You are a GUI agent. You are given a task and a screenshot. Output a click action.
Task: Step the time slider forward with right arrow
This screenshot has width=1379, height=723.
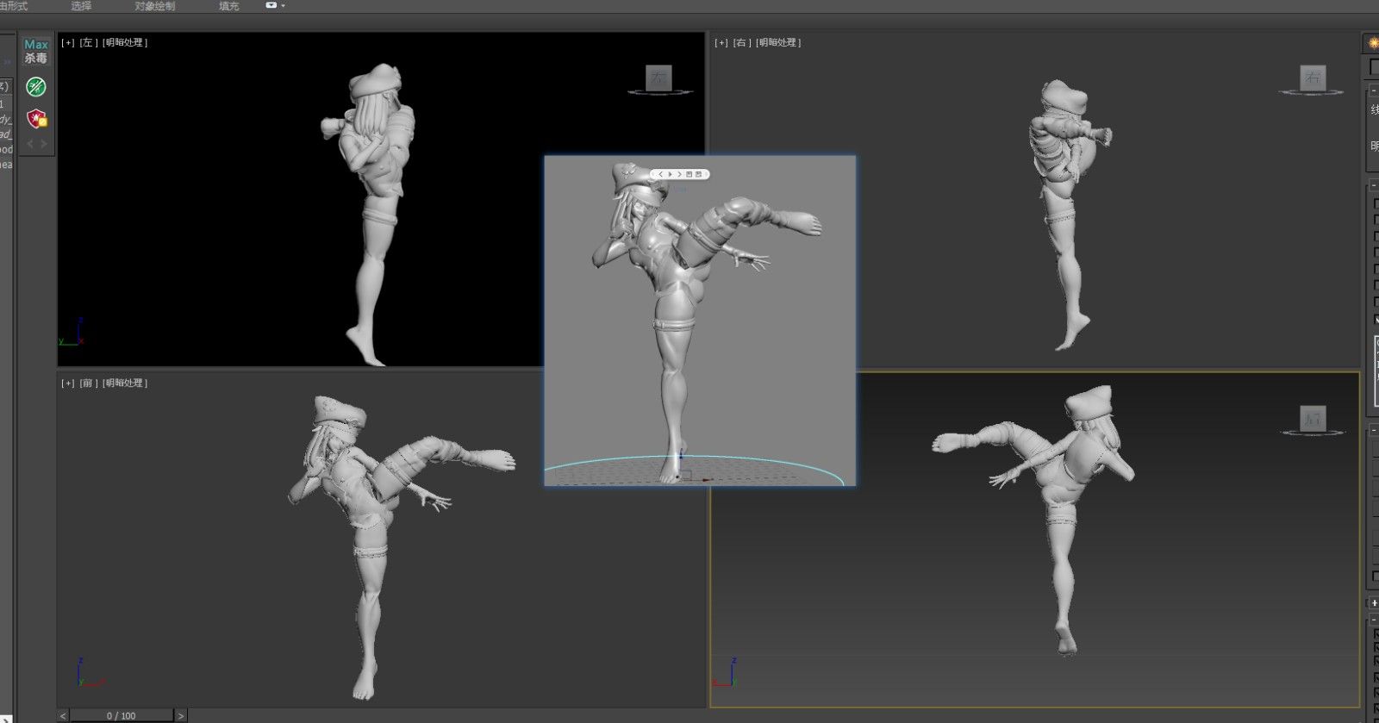click(x=180, y=716)
